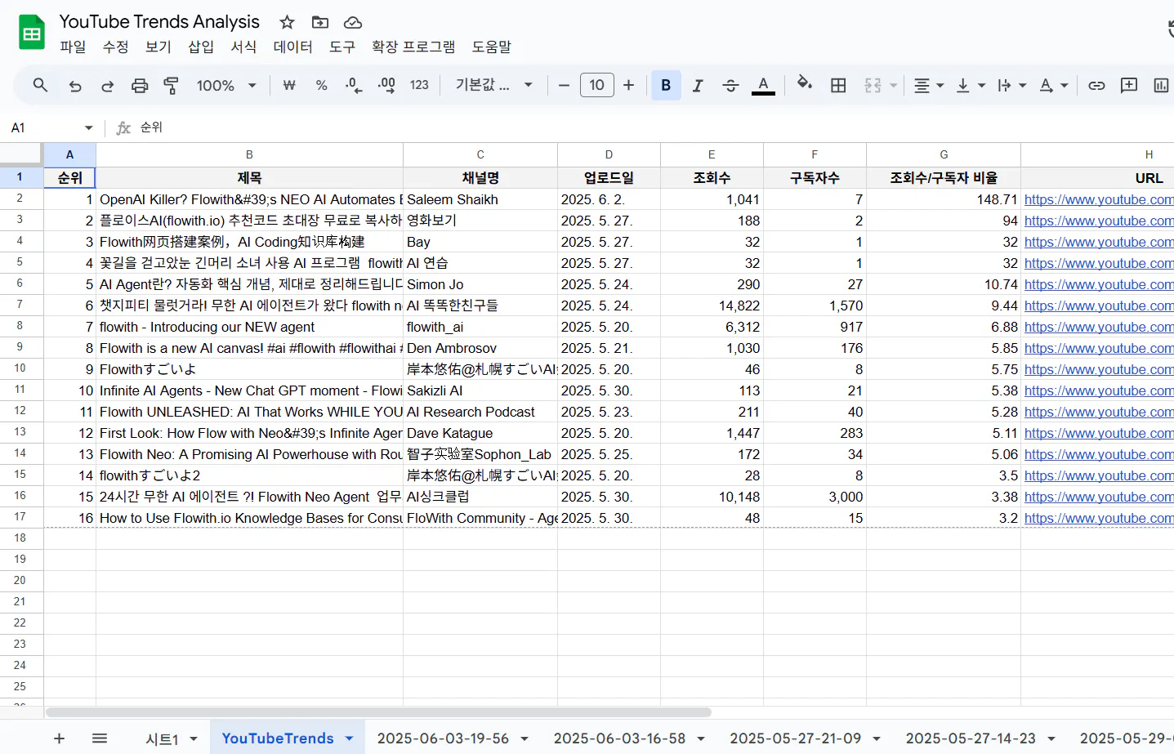Viewport: 1174px width, 754px height.
Task: Open the 삽입 menu
Action: tap(201, 47)
